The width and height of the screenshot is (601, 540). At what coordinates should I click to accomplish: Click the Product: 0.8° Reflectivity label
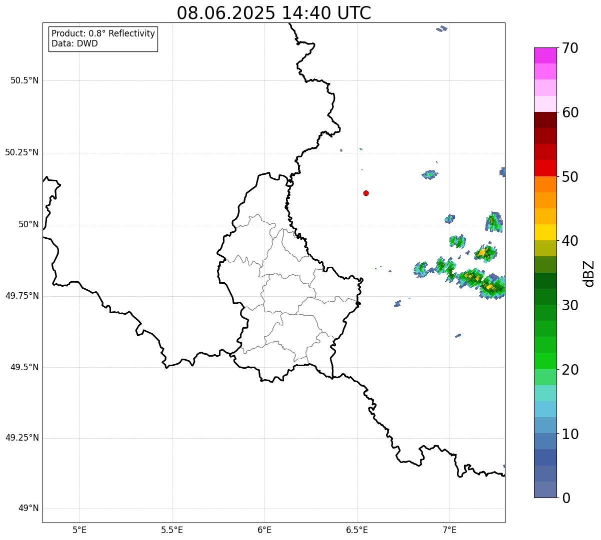[103, 33]
